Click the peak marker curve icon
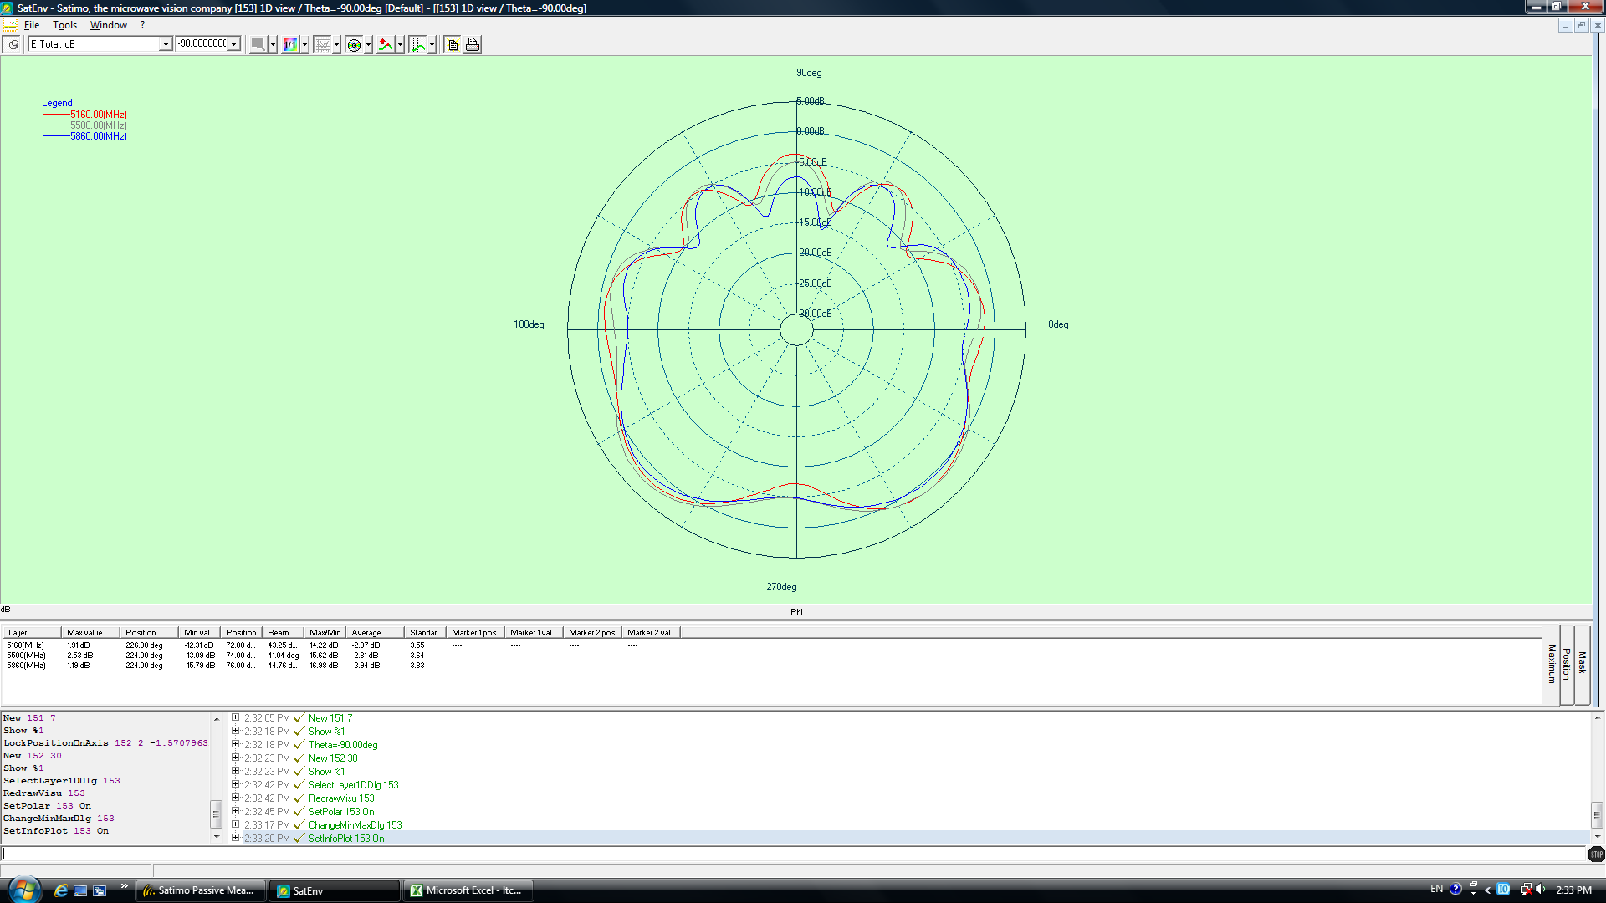 click(386, 44)
